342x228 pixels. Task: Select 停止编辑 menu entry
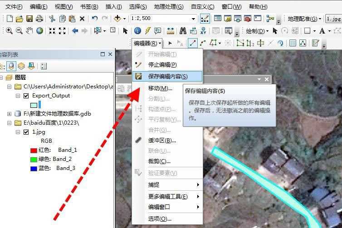[162, 65]
